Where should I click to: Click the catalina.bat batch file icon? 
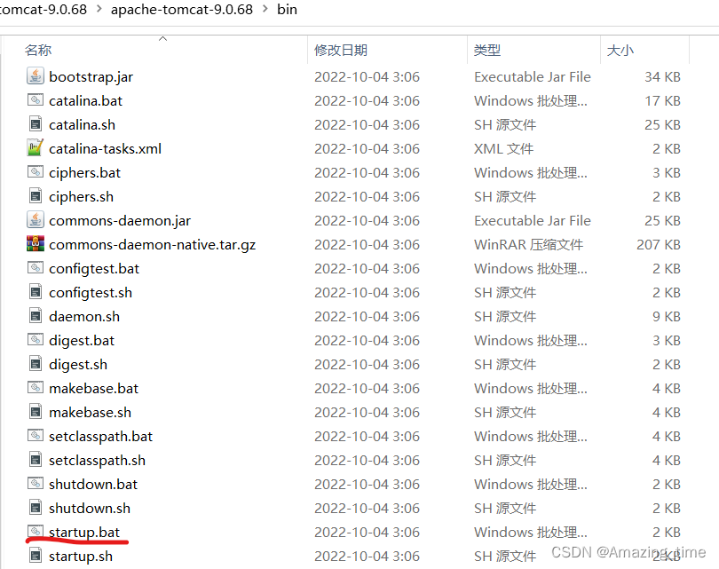36,100
